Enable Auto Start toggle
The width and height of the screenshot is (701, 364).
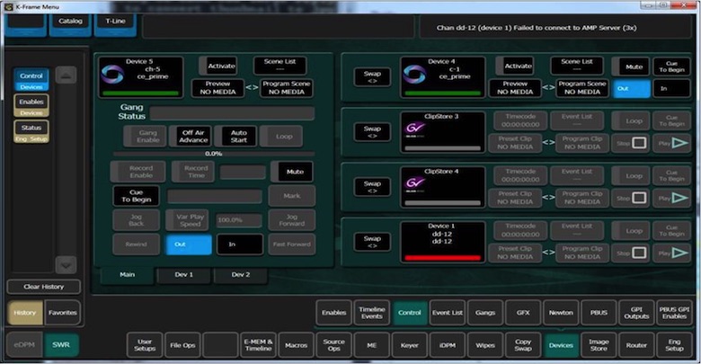(238, 136)
